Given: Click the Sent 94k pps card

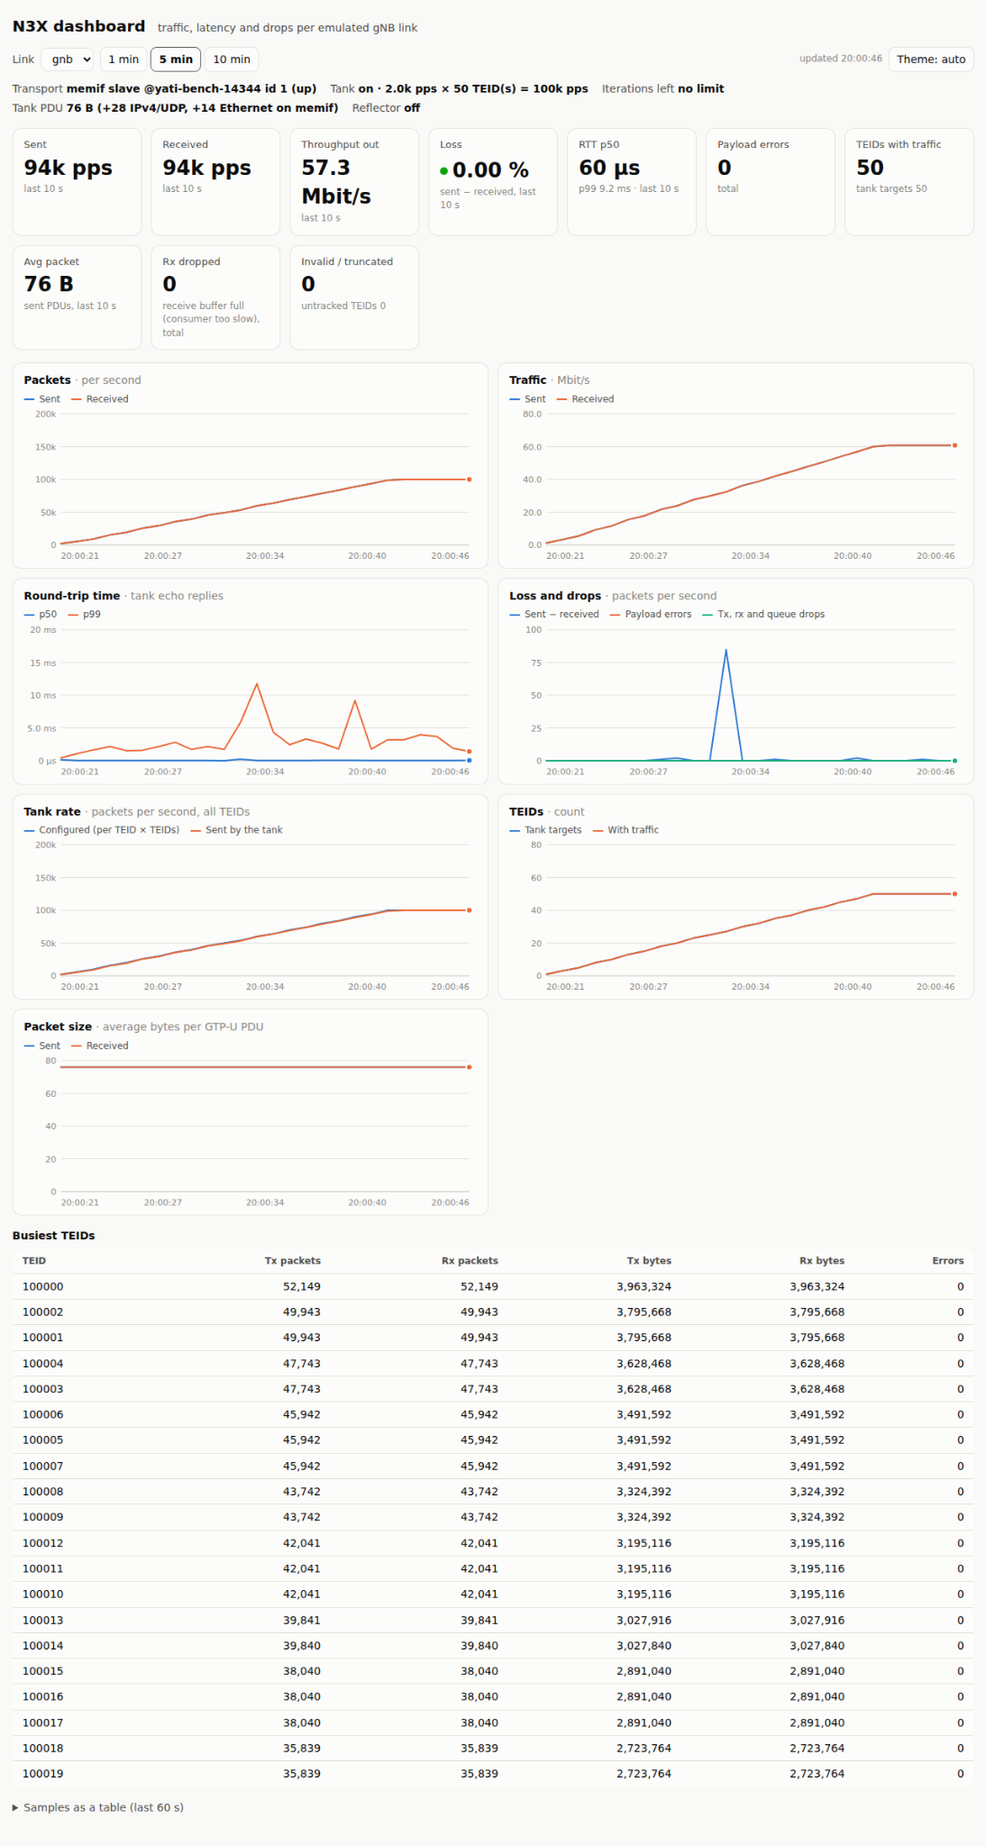Looking at the screenshot, I should 77,182.
